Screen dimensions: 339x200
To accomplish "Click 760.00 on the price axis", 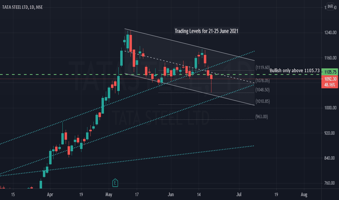I will (x=330, y=183).
